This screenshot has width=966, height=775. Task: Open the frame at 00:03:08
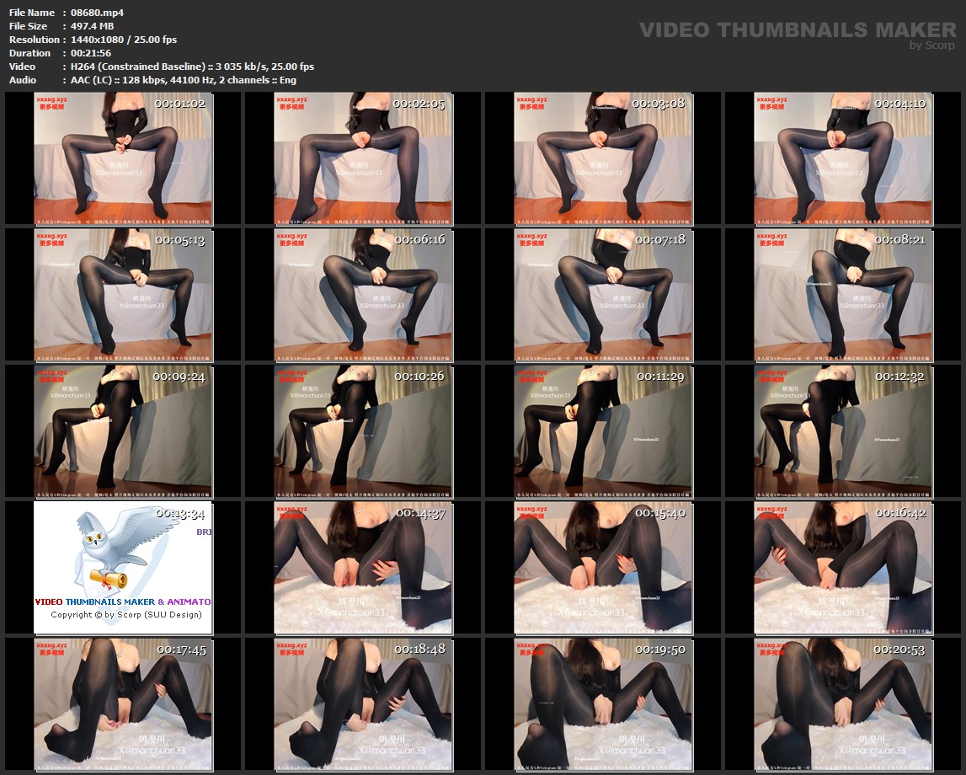[x=604, y=159]
